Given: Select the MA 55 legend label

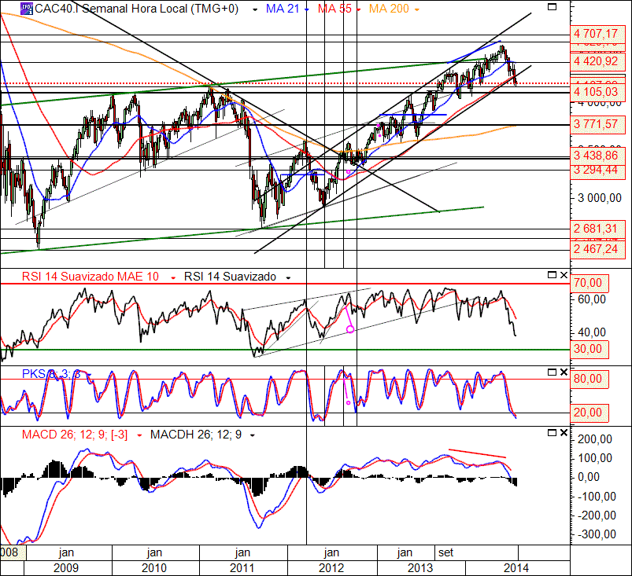Looking at the screenshot, I should click(334, 9).
